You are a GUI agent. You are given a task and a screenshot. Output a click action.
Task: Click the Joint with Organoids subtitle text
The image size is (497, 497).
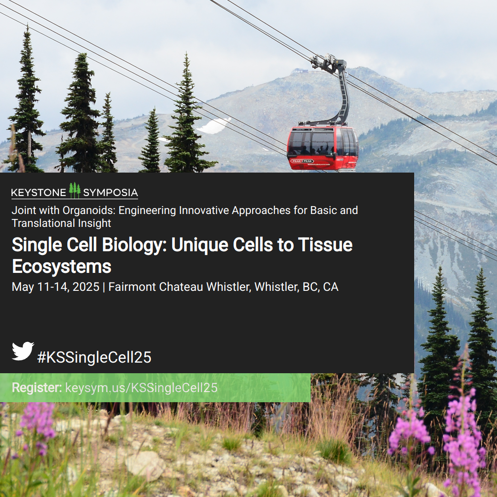click(x=185, y=210)
